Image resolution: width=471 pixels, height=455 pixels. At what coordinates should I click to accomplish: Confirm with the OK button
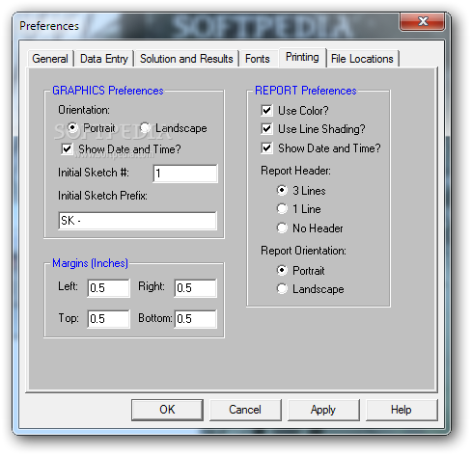(167, 410)
